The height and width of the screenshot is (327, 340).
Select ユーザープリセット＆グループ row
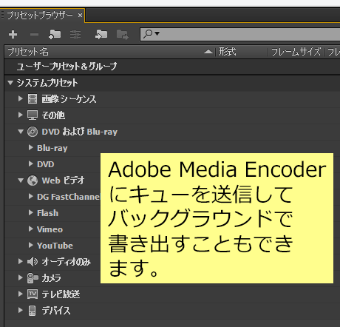tap(172, 67)
